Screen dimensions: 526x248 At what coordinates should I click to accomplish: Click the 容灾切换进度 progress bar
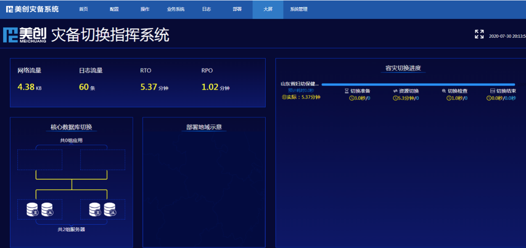[x=418, y=85]
